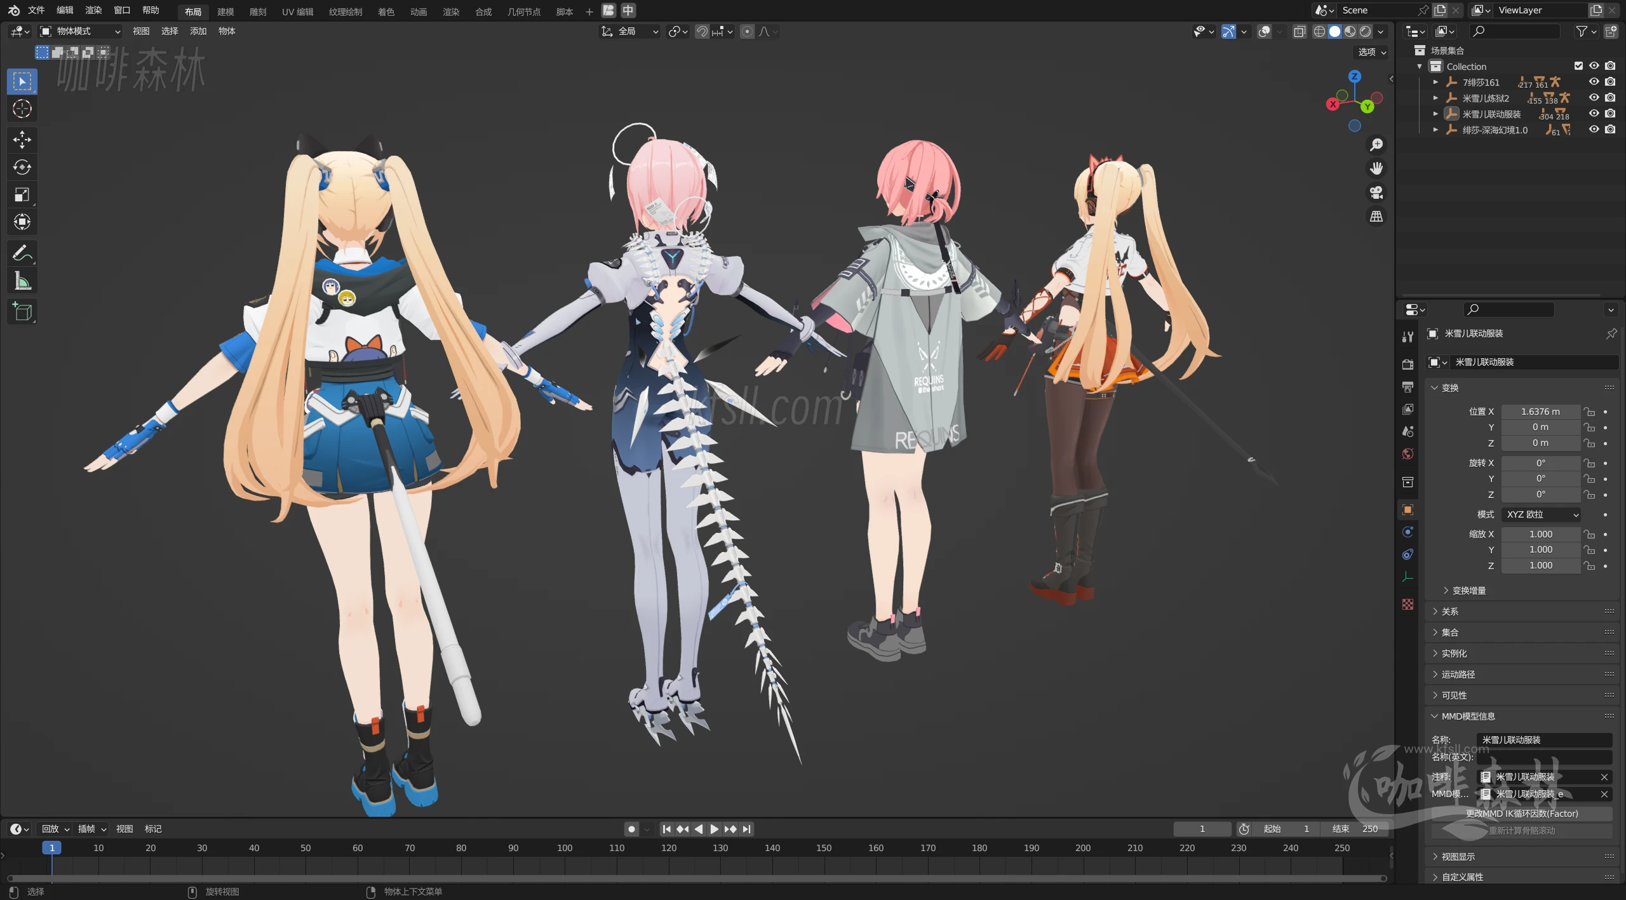The width and height of the screenshot is (1626, 900).
Task: Hide 7绯莎161 in viewport
Action: click(1594, 82)
